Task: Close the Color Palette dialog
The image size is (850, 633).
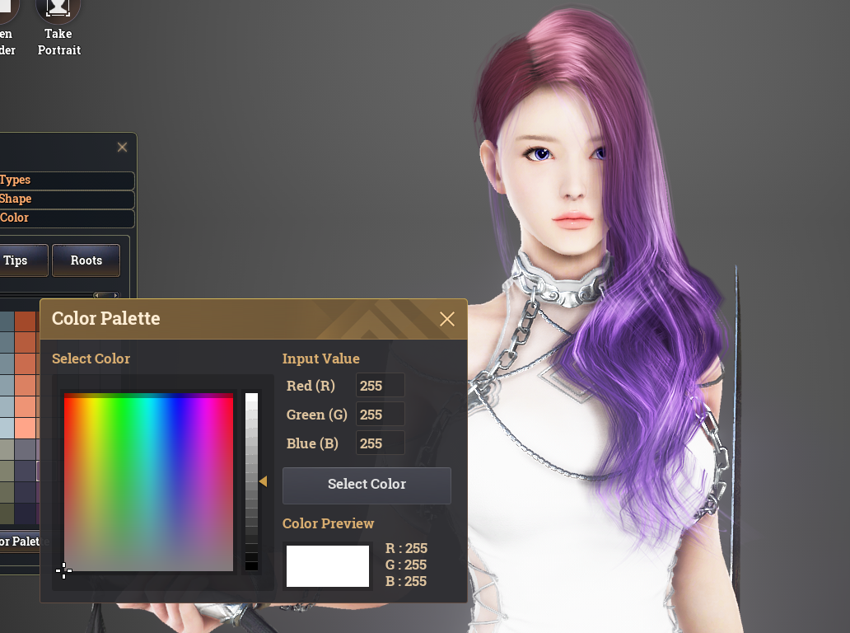Action: pyautogui.click(x=447, y=319)
